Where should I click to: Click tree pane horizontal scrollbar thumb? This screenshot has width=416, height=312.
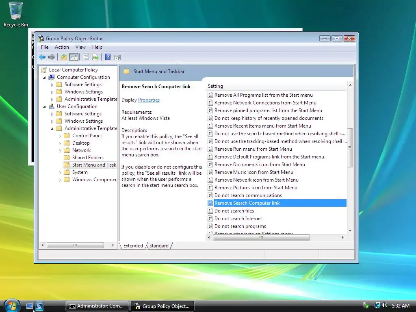click(x=75, y=245)
